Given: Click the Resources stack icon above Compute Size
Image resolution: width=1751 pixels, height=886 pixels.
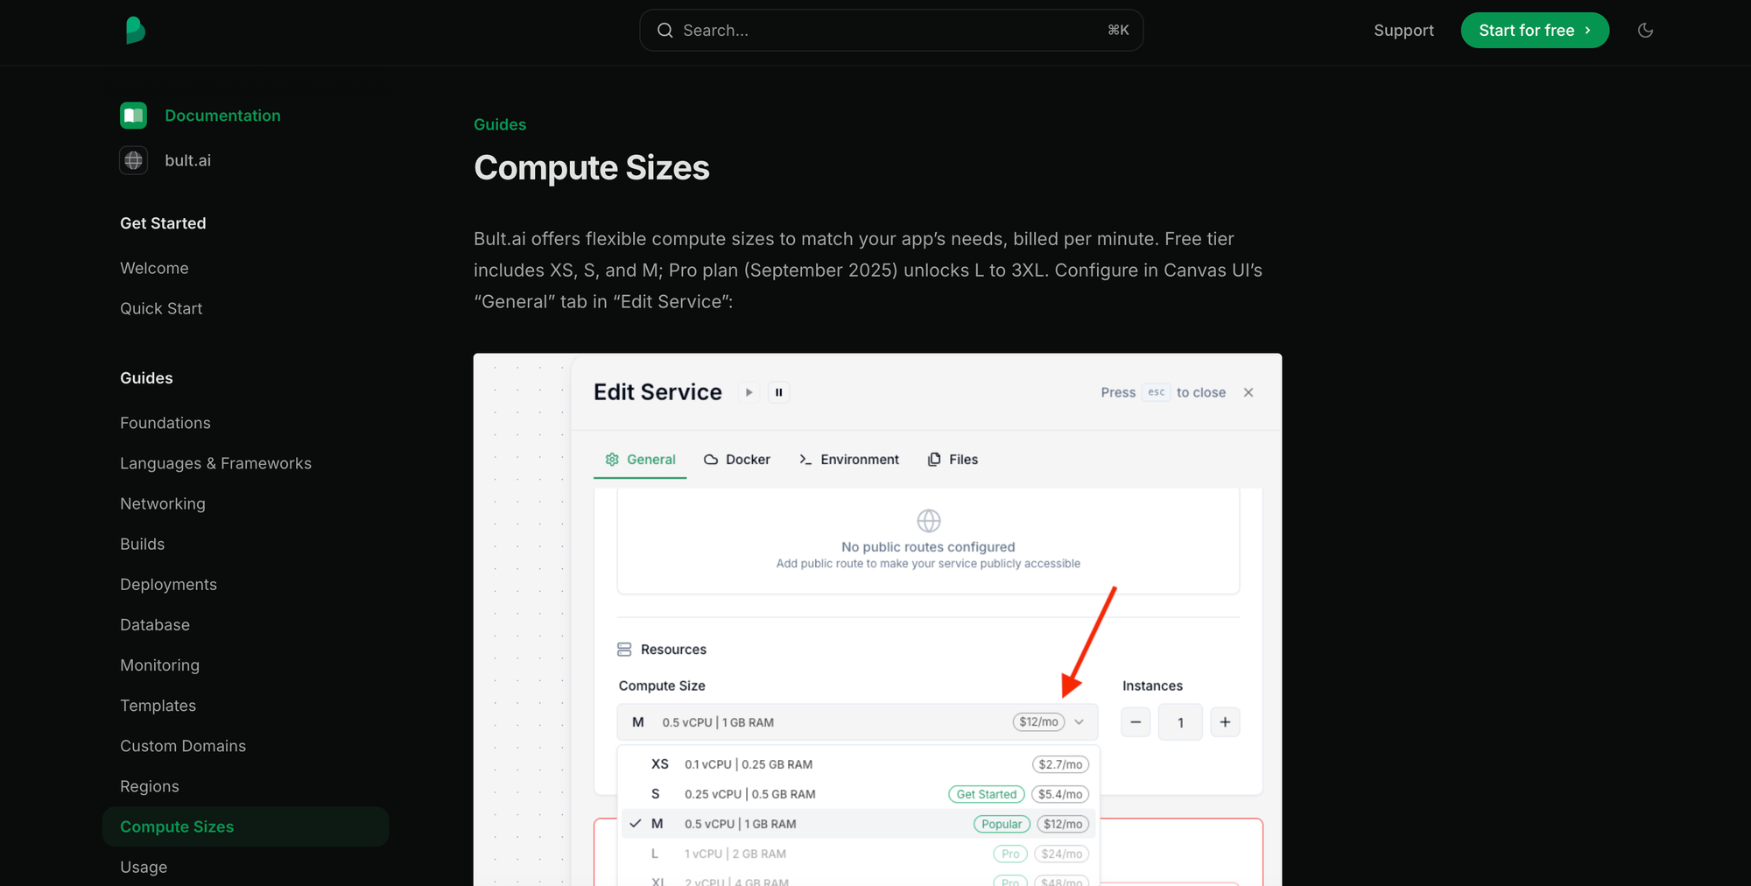Looking at the screenshot, I should click(x=624, y=649).
